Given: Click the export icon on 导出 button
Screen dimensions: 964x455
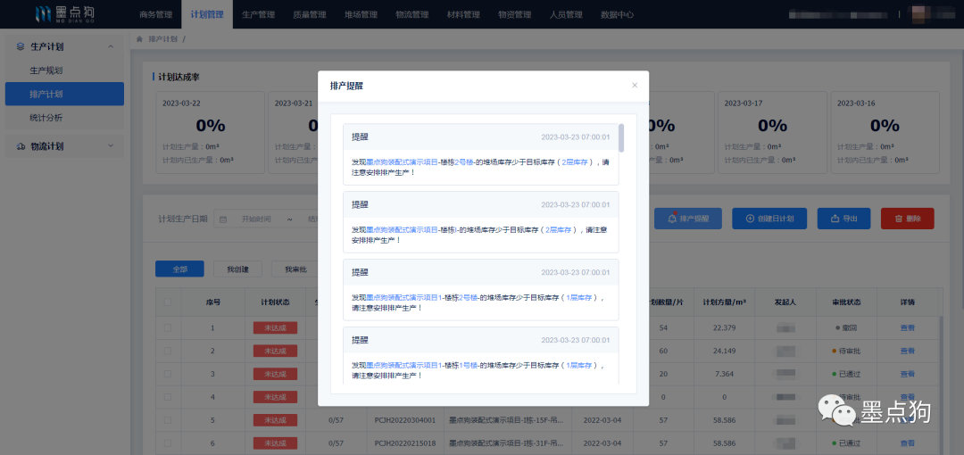Looking at the screenshot, I should tap(834, 219).
